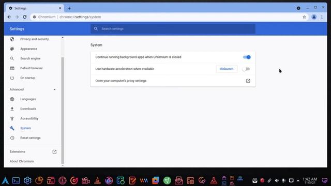Image resolution: width=331 pixels, height=186 pixels.
Task: Click the Relaunch button
Action: 227,69
